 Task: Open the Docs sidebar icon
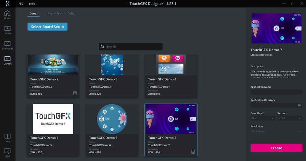pyautogui.click(x=7, y=138)
